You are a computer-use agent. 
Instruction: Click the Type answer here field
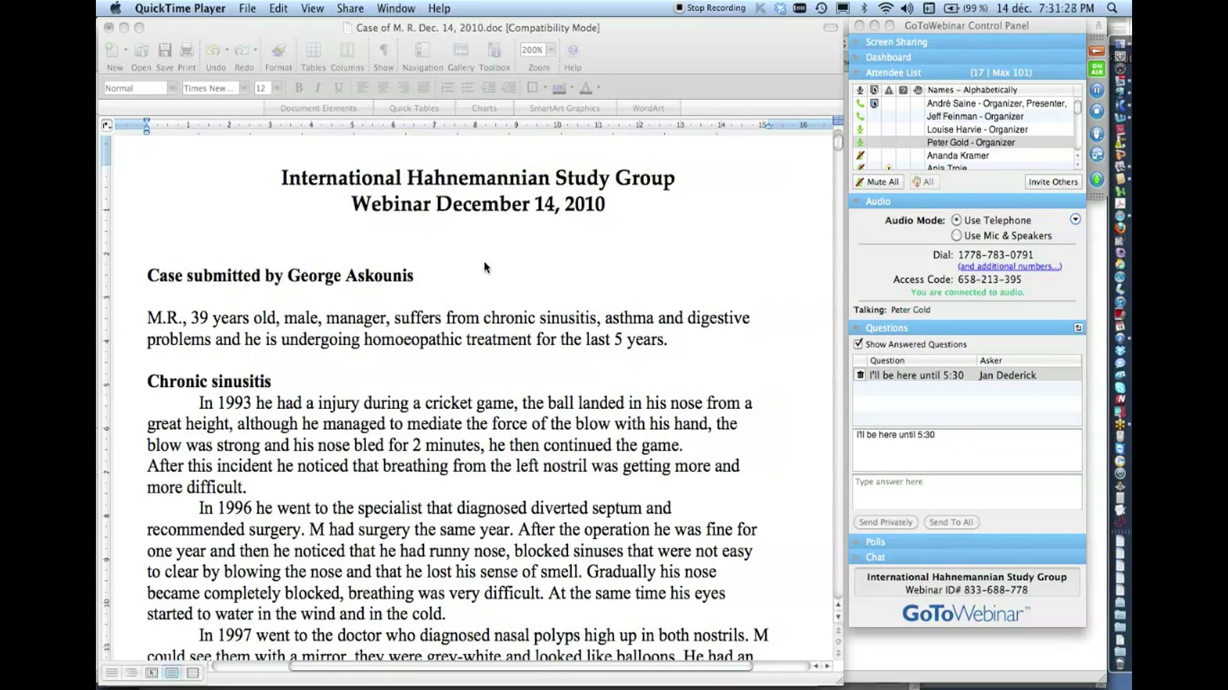point(966,492)
